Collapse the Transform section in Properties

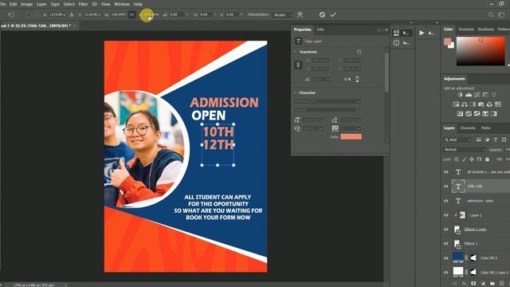pyautogui.click(x=295, y=52)
